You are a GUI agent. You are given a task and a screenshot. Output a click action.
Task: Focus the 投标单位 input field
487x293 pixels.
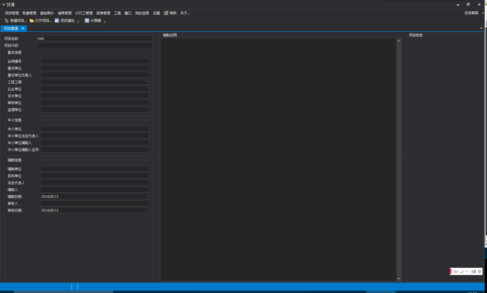click(x=95, y=176)
